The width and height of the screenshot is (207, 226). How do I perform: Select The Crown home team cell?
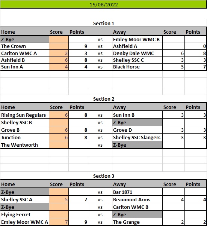coord(25,46)
